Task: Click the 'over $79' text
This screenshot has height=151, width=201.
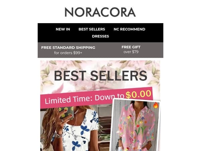Action: pyautogui.click(x=131, y=52)
